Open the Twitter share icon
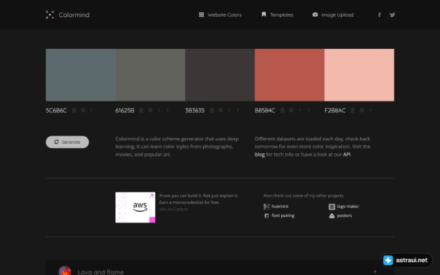Screen dimensions: 440x275 click(x=393, y=15)
